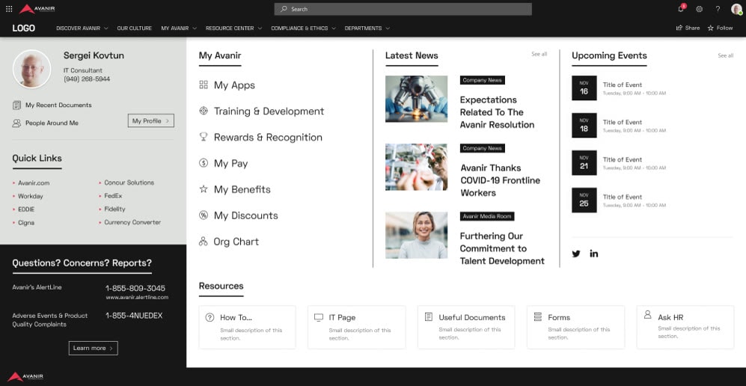
Task: Open the LinkedIn icon
Action: pos(594,254)
